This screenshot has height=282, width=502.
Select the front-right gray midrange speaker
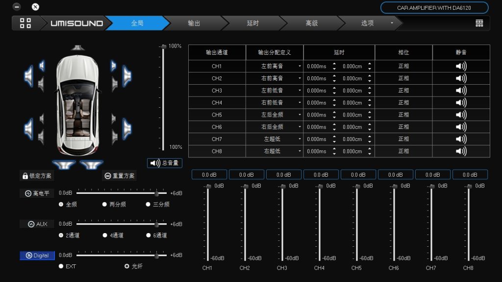[115, 84]
